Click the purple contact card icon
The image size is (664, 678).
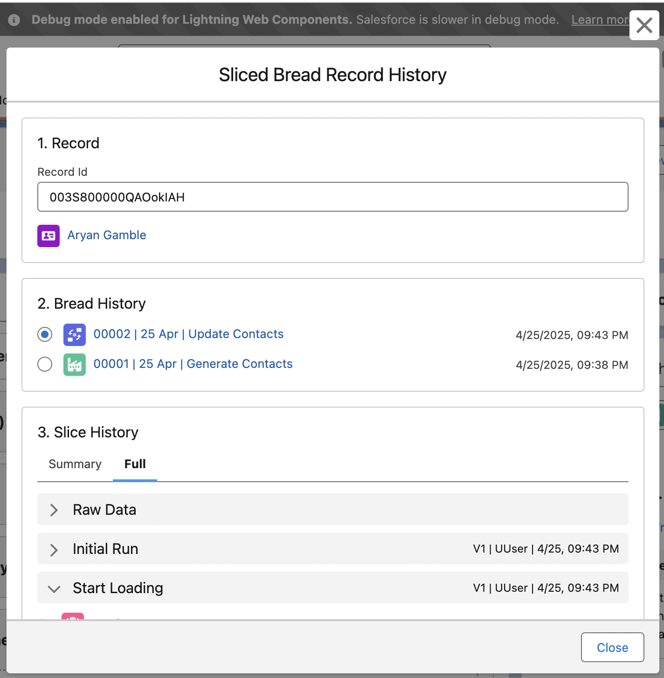click(x=48, y=236)
